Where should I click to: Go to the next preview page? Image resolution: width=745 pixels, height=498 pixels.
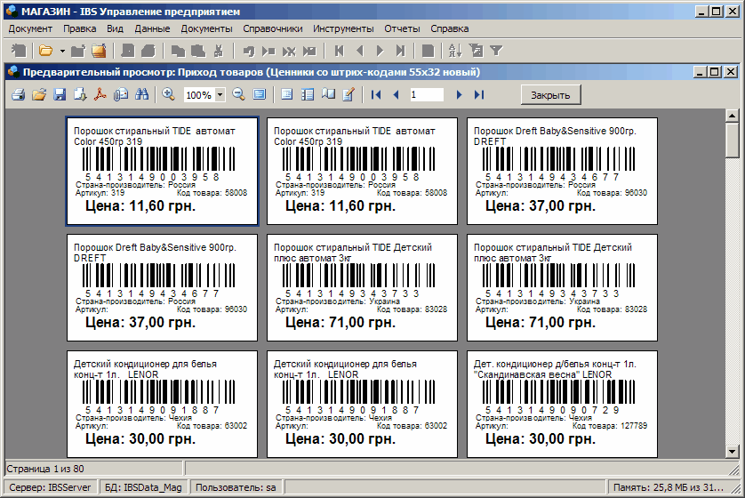[x=460, y=94]
